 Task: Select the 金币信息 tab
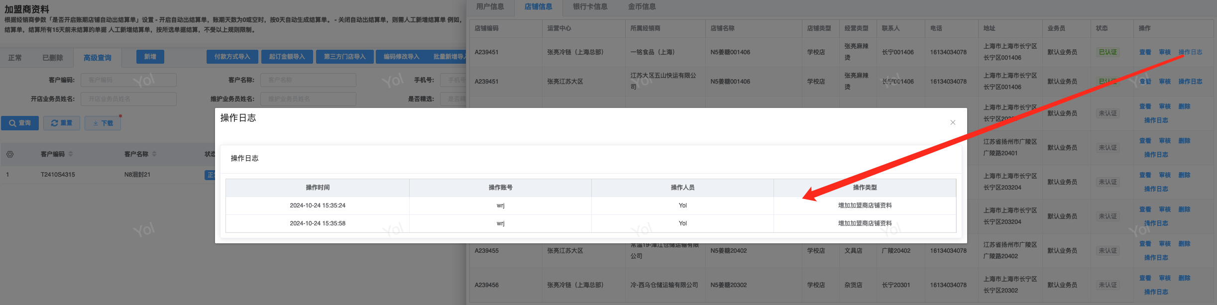pyautogui.click(x=642, y=6)
